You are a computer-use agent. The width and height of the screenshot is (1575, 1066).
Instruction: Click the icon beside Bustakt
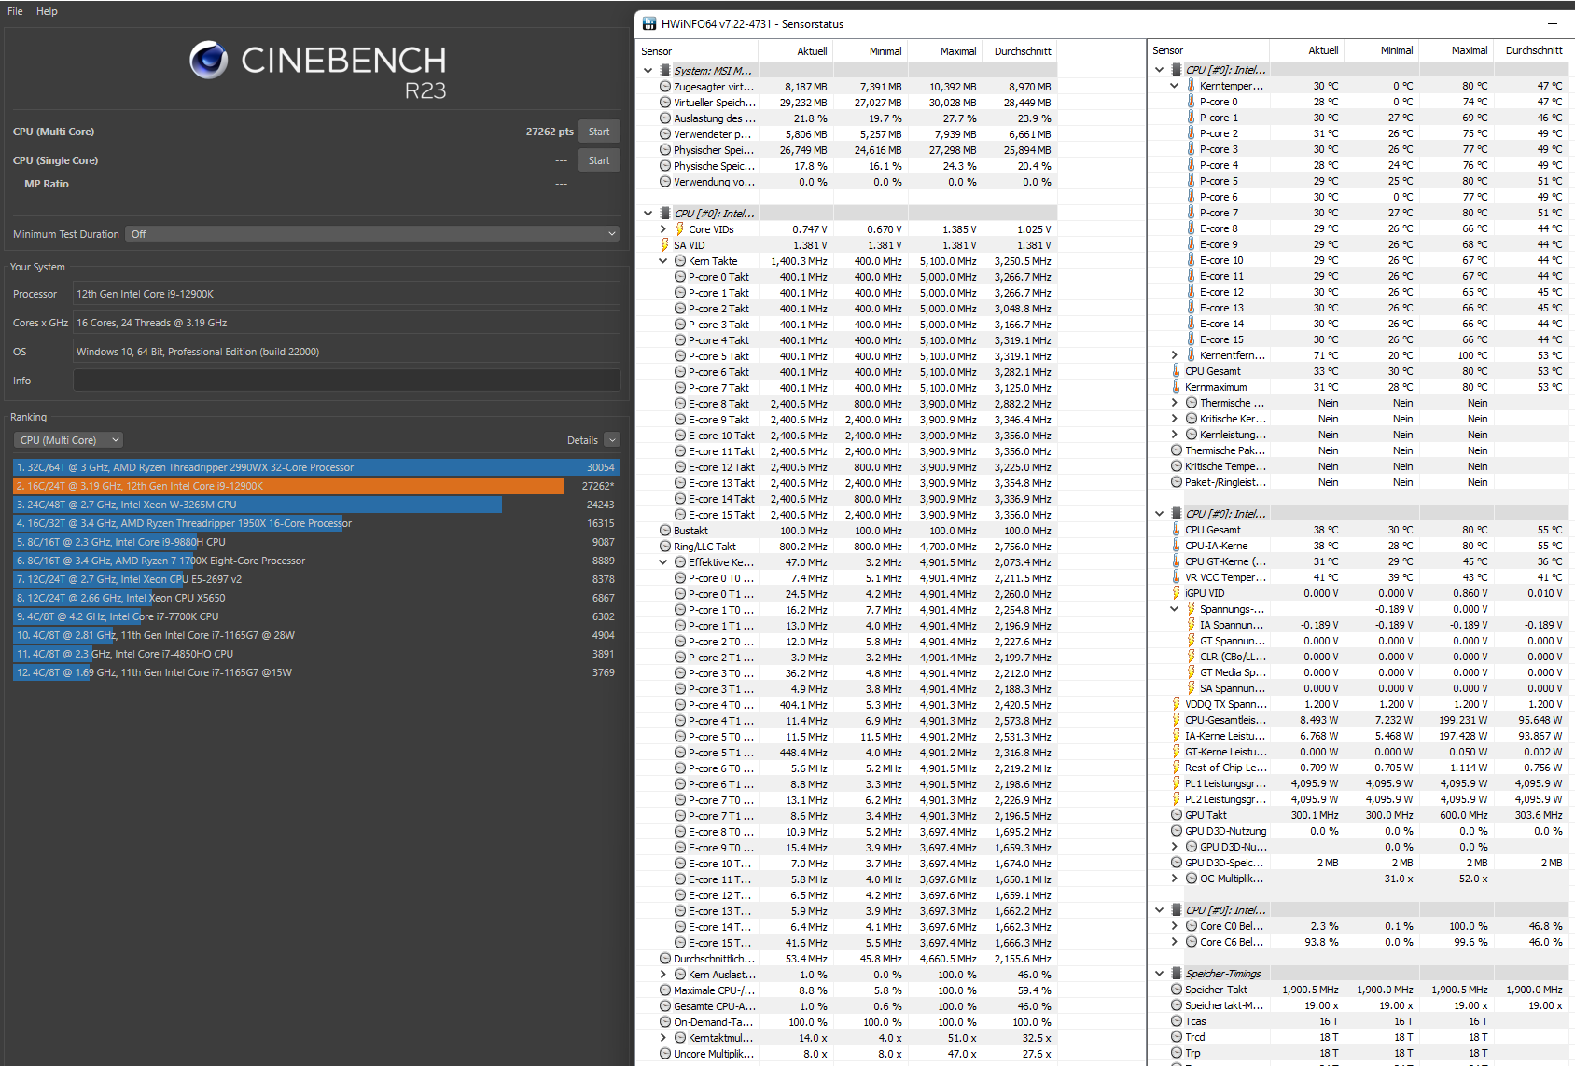[x=665, y=531]
